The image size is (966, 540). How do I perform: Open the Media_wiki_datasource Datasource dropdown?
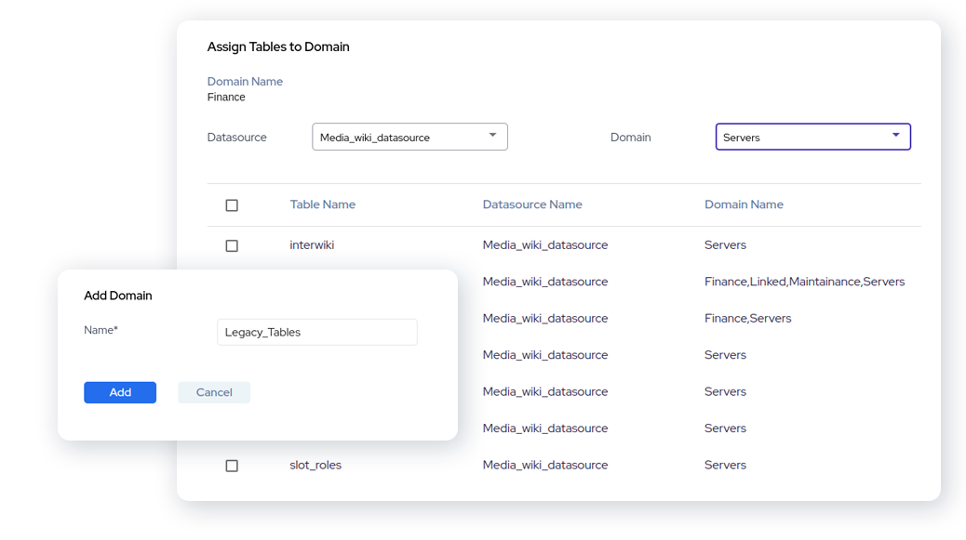coord(409,137)
